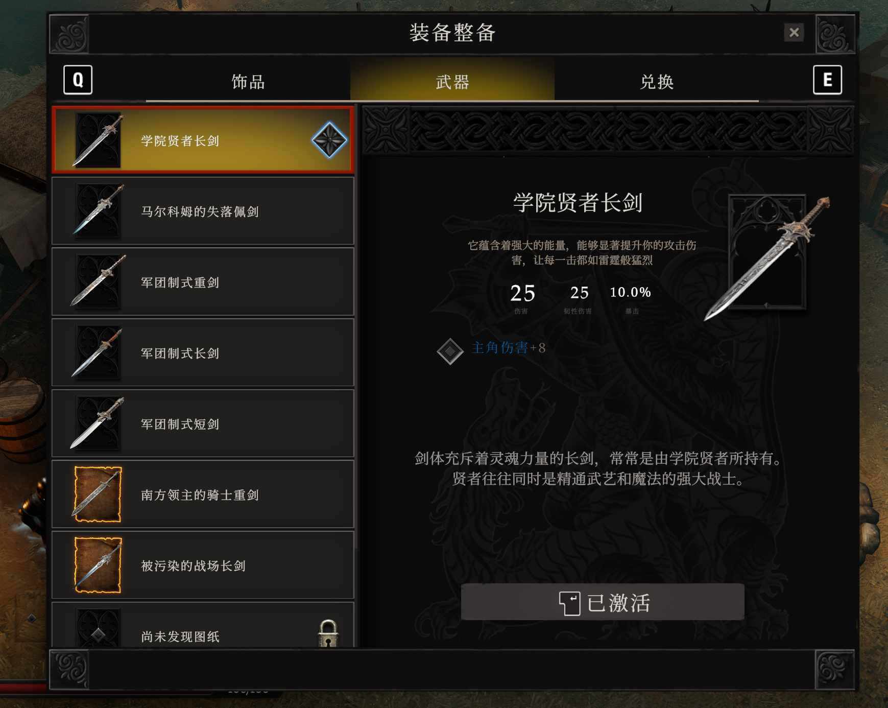Click the E key next-tab button
Screen dimensions: 888x708
pyautogui.click(x=827, y=80)
